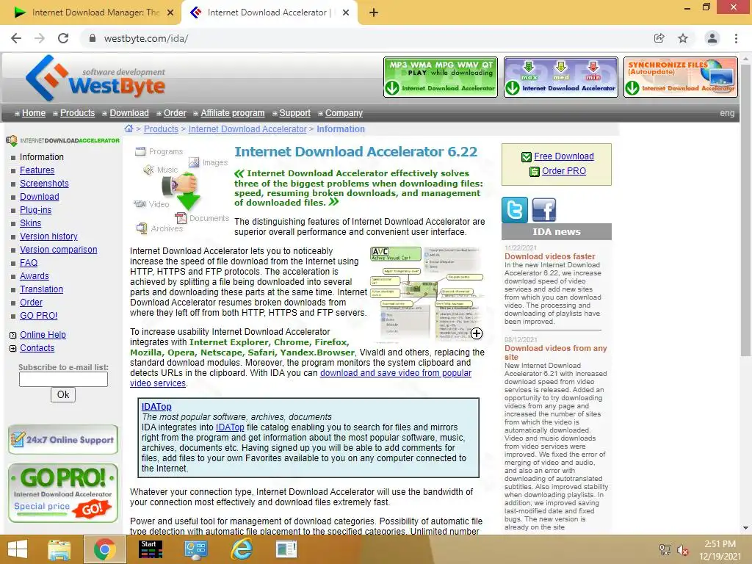Close the Internet Download Manager tab
The width and height of the screenshot is (752, 564).
pyautogui.click(x=170, y=12)
